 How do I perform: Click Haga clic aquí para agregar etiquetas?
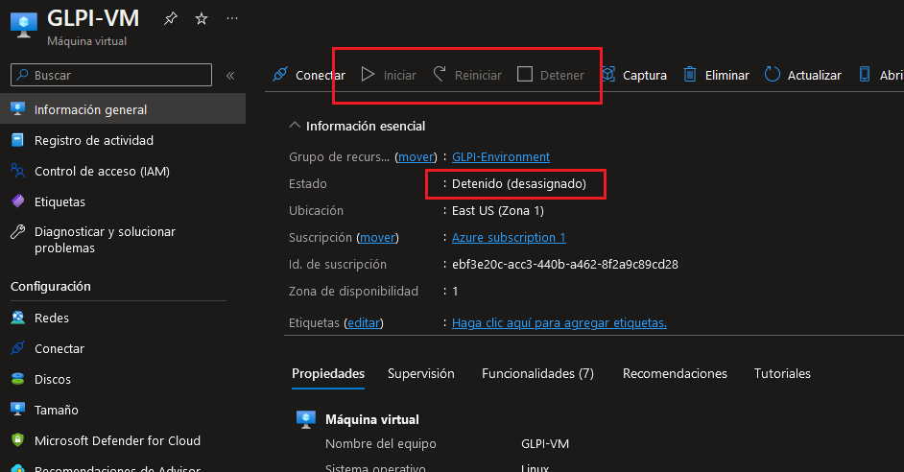(559, 322)
